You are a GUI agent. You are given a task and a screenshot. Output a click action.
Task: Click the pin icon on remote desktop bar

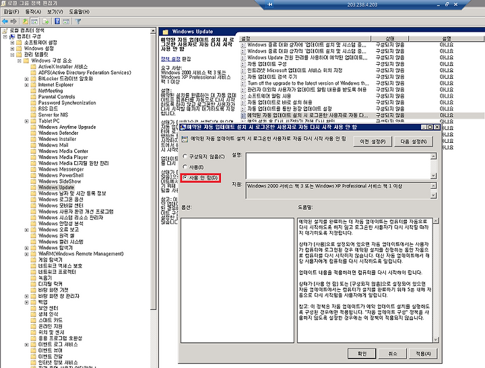(x=270, y=4)
